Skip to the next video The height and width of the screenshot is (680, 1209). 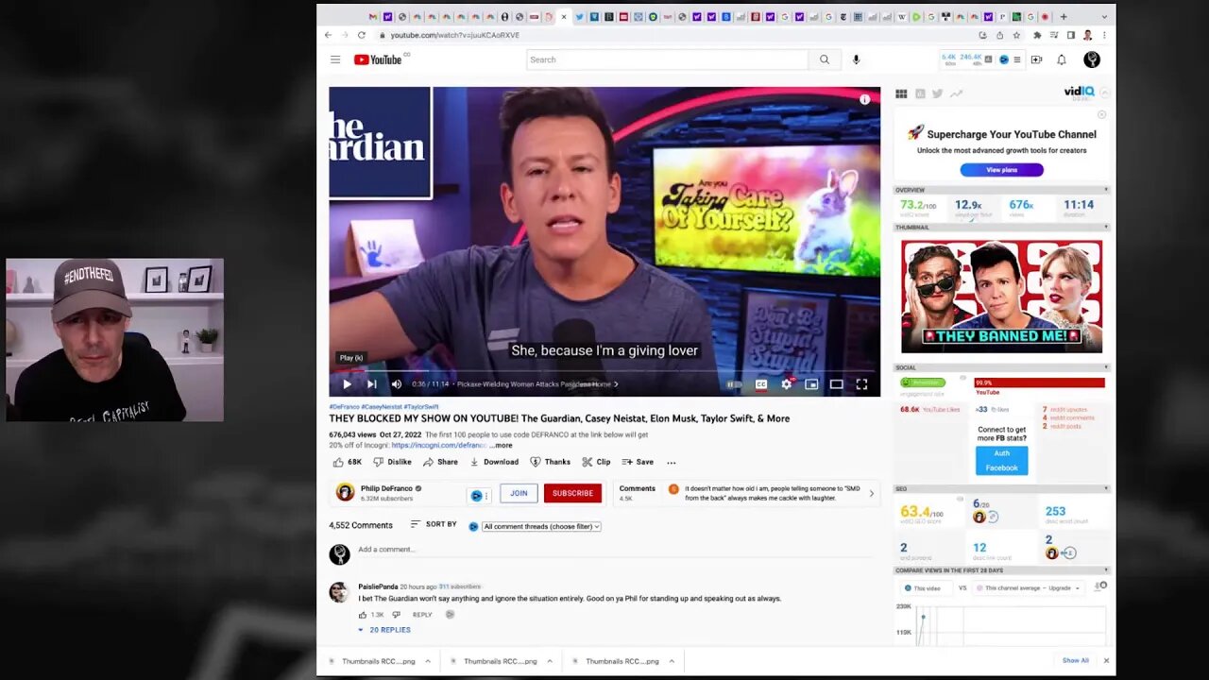click(372, 384)
